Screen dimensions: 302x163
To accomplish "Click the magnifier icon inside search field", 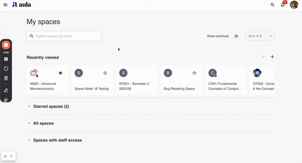I will click(x=32, y=36).
